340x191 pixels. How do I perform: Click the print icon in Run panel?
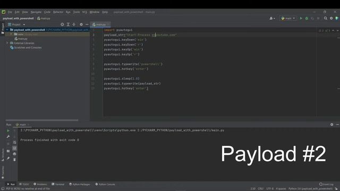(14, 154)
